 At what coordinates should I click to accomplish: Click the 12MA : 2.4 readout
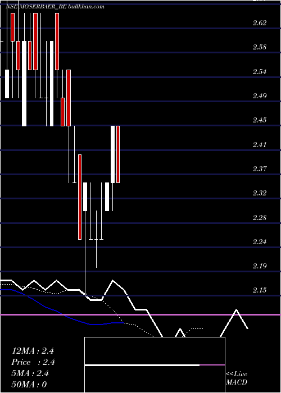pos(33,351)
